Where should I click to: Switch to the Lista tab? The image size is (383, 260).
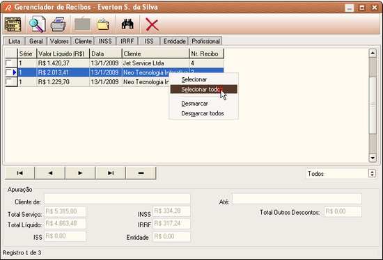14,41
